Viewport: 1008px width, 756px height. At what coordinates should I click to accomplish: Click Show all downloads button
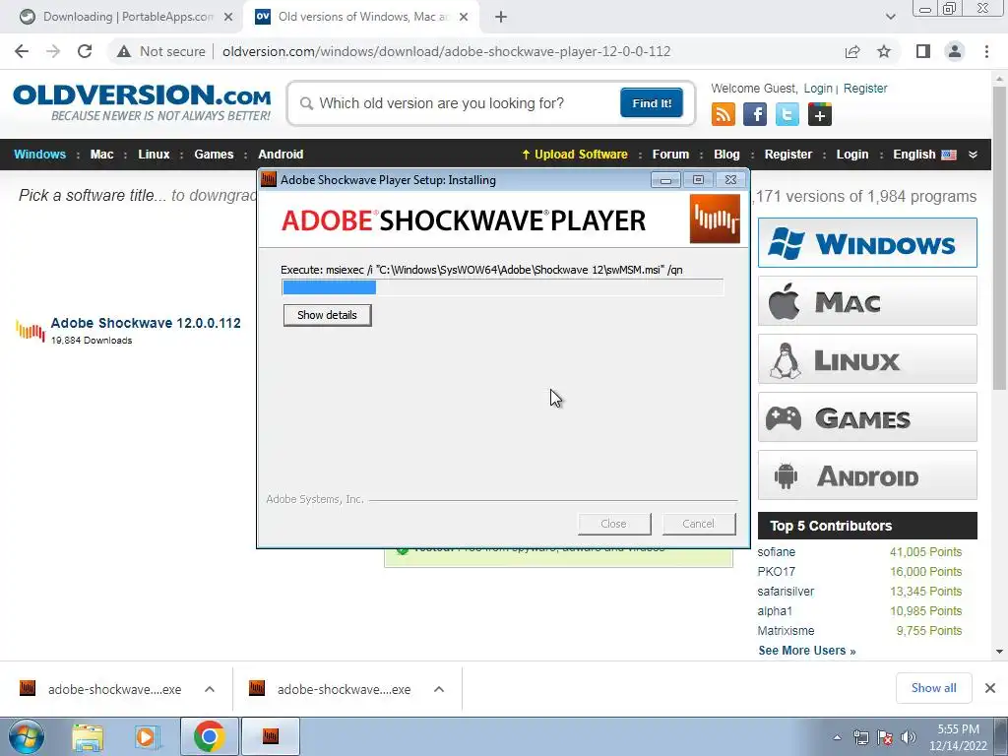[933, 688]
